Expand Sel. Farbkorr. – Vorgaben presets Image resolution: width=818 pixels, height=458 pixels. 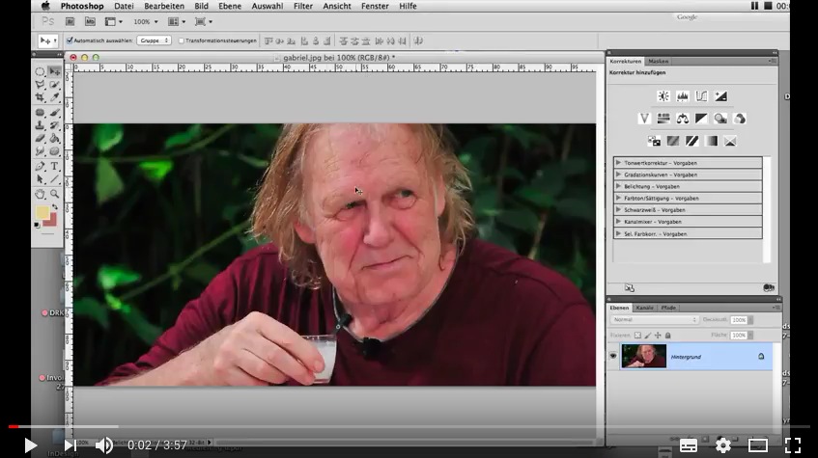(619, 233)
